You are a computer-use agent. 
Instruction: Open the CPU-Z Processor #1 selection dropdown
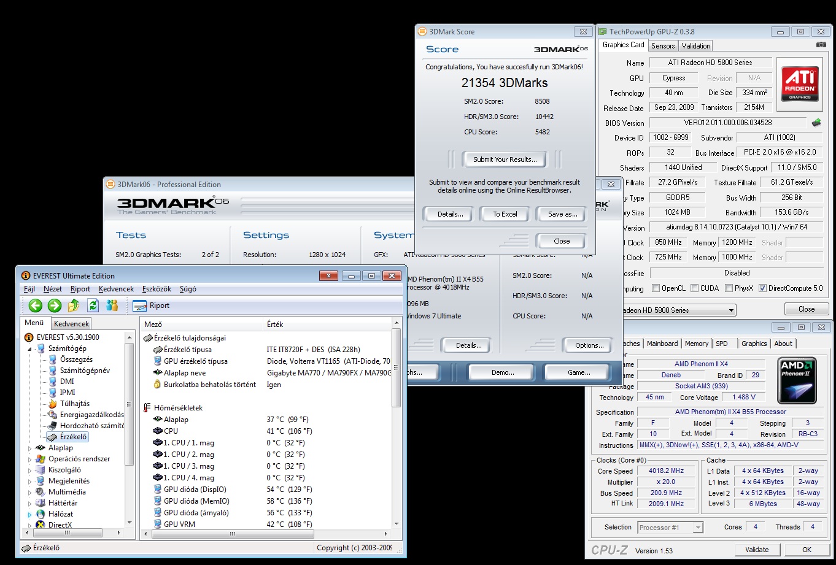click(x=698, y=528)
